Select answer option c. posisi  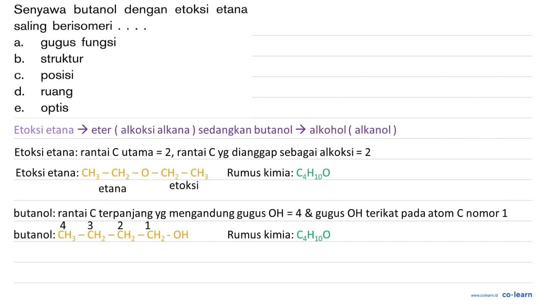click(x=44, y=75)
